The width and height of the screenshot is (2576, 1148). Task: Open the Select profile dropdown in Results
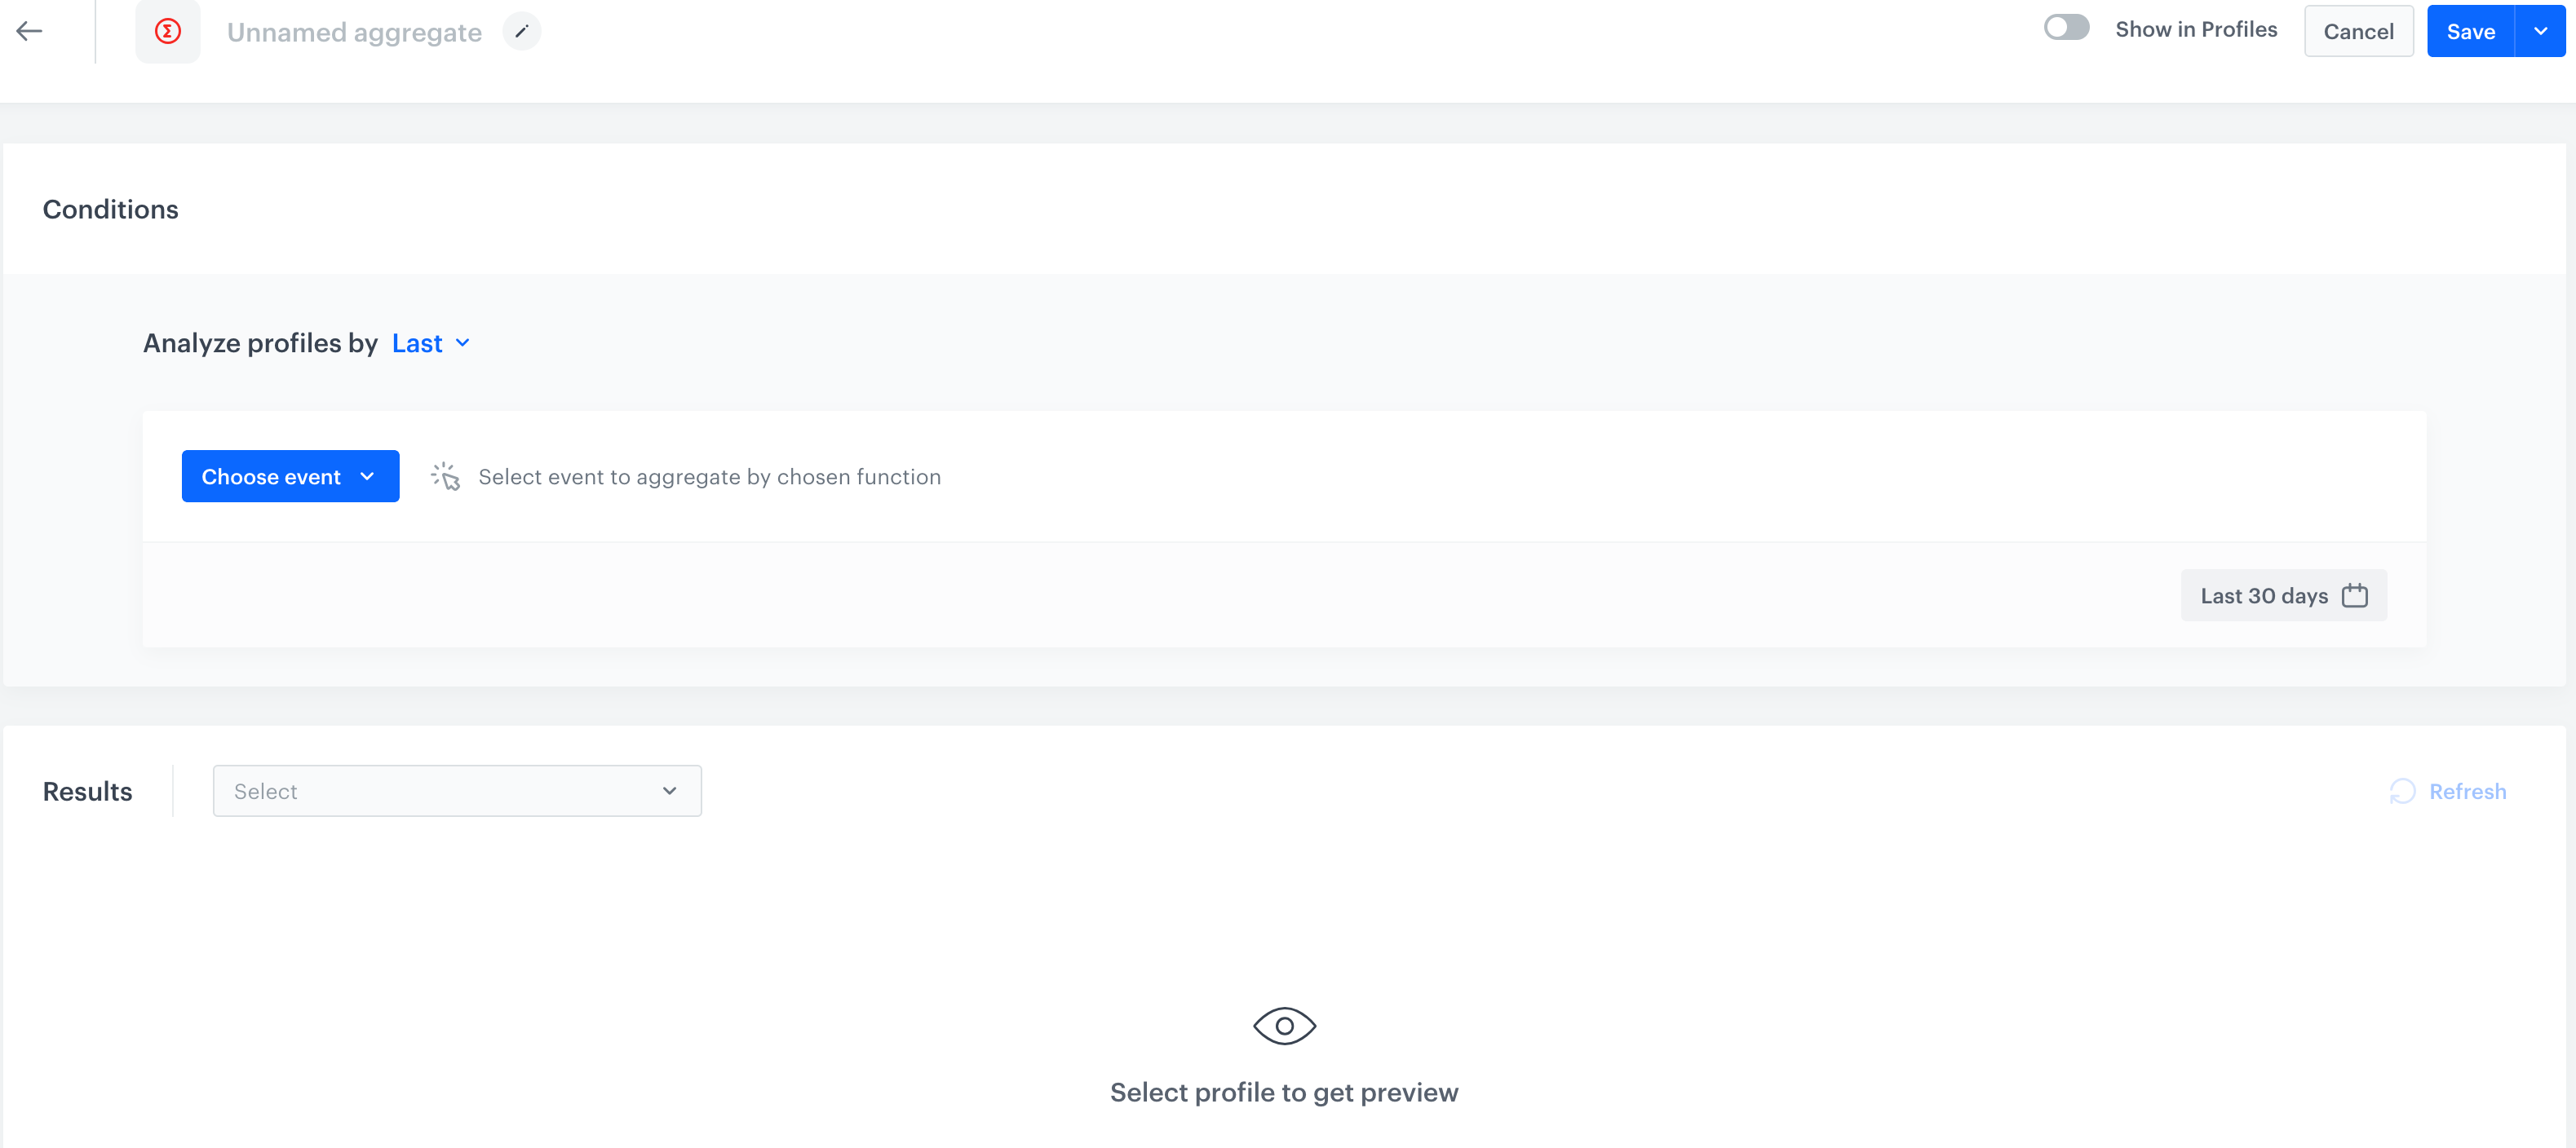456,790
